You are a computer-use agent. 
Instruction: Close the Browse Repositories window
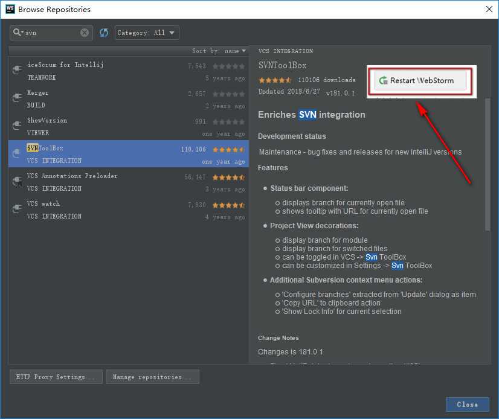pos(489,9)
